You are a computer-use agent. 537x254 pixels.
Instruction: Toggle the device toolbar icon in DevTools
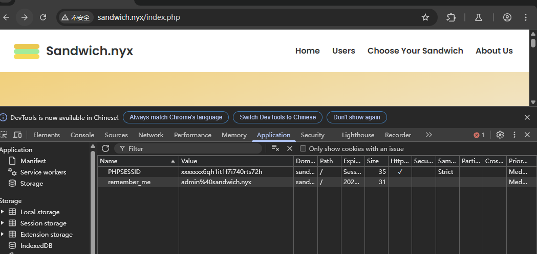[x=17, y=135]
